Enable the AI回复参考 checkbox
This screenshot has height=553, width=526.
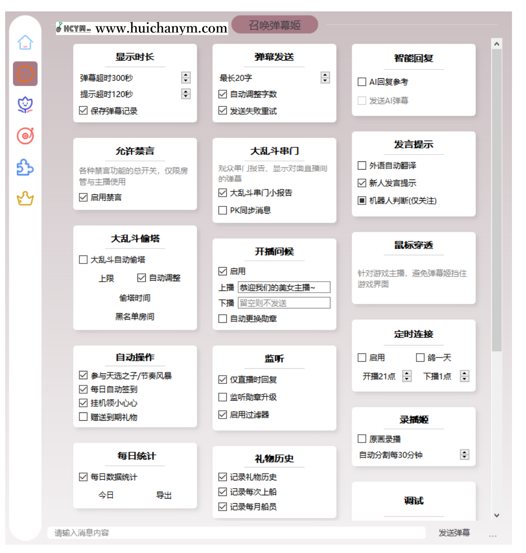click(x=362, y=81)
